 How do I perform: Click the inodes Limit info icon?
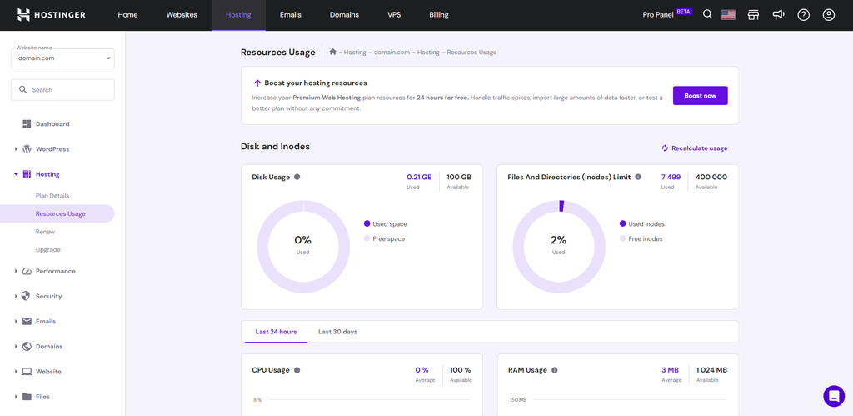tap(638, 177)
